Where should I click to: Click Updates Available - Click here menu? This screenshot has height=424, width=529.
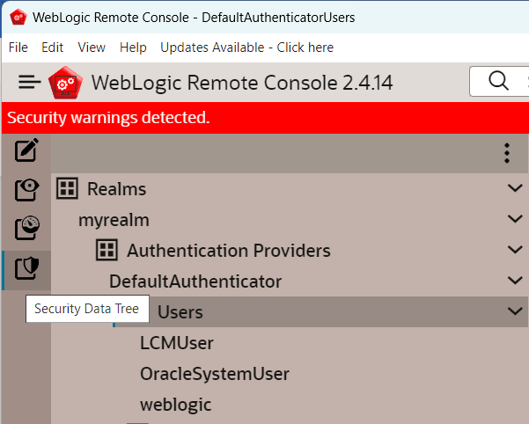pos(247,48)
